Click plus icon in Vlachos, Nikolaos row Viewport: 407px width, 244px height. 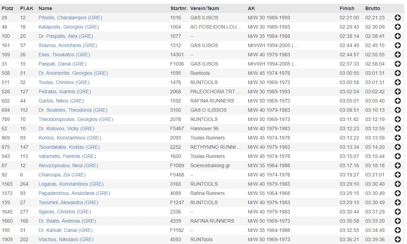(x=398, y=240)
